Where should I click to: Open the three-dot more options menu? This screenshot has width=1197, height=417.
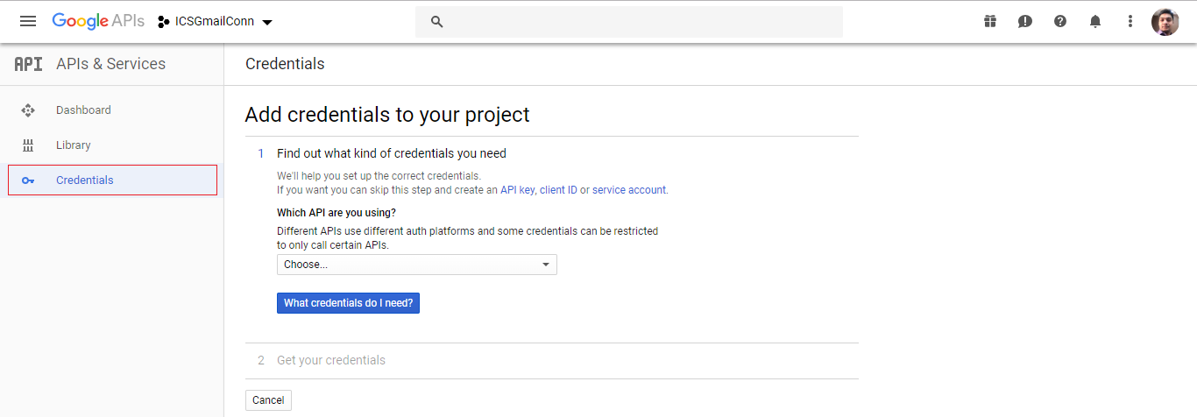pos(1130,22)
